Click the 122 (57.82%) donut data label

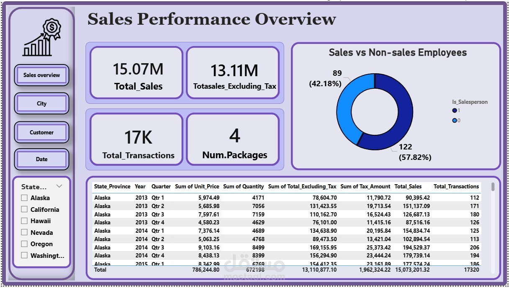coord(414,152)
